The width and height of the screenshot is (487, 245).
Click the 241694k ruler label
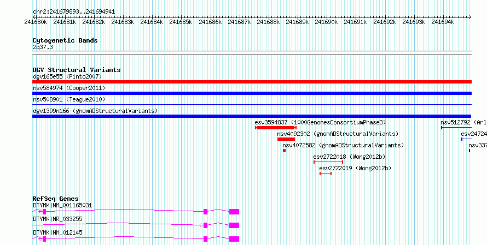tap(443, 22)
